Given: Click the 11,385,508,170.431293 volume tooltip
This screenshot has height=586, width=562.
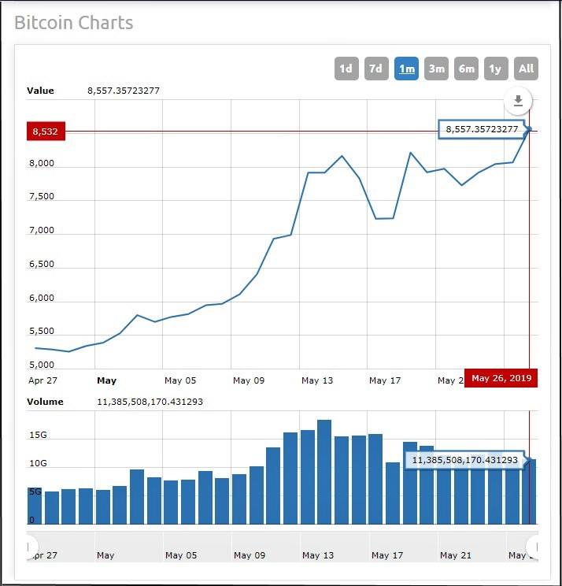Looking at the screenshot, I should click(464, 459).
